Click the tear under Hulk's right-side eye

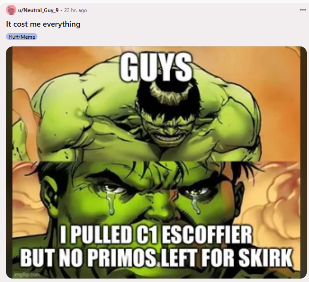195,203
